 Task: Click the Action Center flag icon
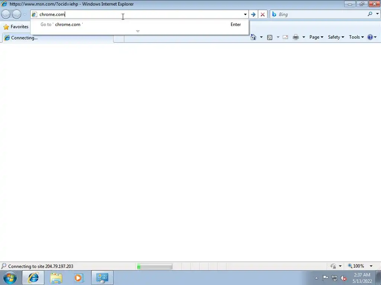click(x=325, y=278)
